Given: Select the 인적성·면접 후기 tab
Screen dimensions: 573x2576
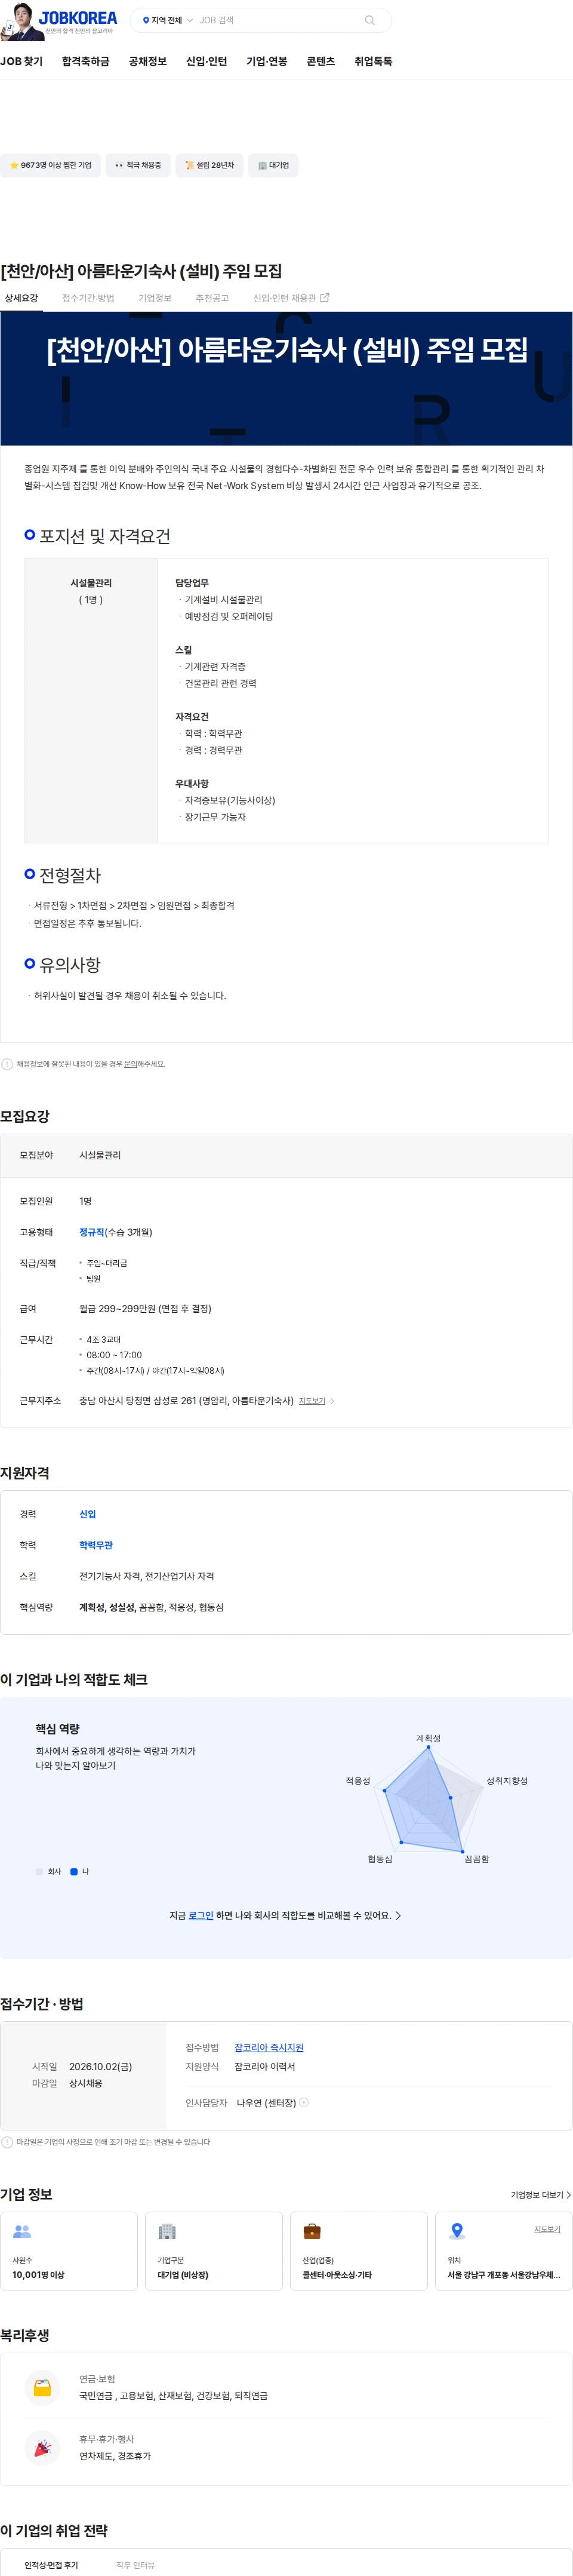Looking at the screenshot, I should [x=51, y=2564].
